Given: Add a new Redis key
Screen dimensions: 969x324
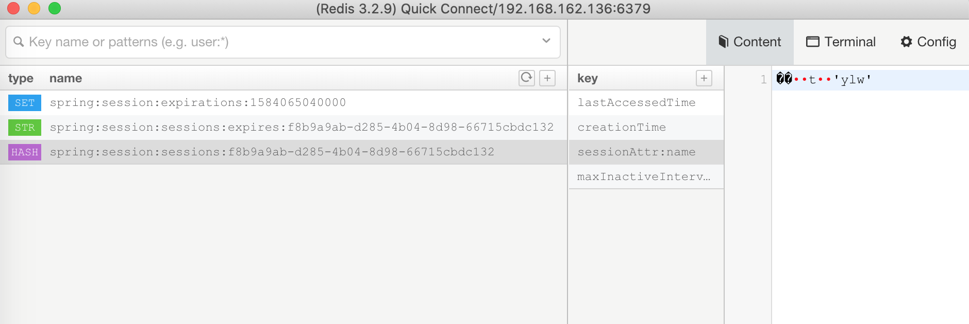Looking at the screenshot, I should pyautogui.click(x=547, y=78).
